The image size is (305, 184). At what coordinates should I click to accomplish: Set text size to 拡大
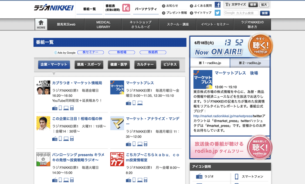(264, 5)
